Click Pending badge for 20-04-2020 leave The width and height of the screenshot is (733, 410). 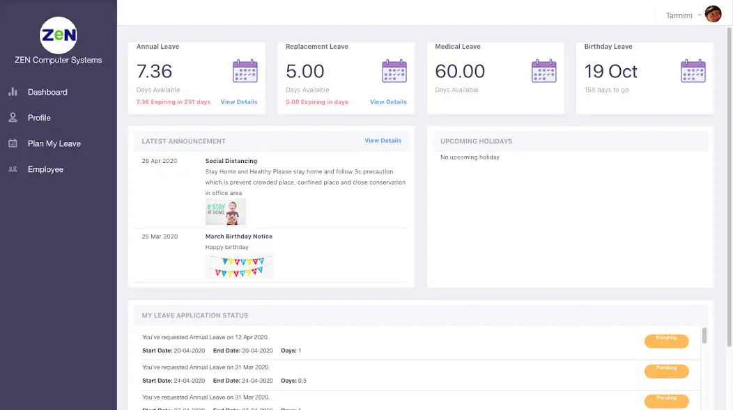(x=666, y=340)
